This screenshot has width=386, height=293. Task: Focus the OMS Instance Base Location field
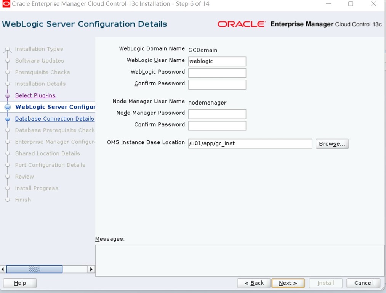coord(250,144)
